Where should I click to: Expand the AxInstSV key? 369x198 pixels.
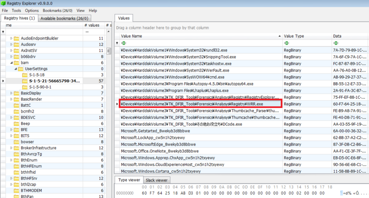pos(11,51)
